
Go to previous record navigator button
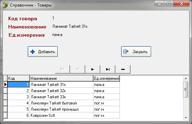pos(78,69)
